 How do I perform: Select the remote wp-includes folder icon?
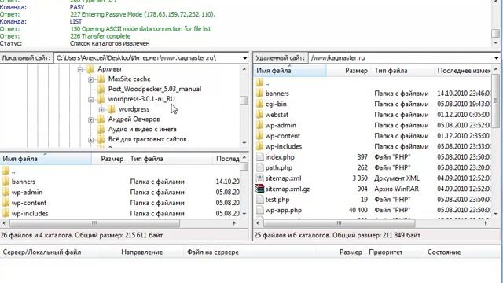tap(259, 146)
